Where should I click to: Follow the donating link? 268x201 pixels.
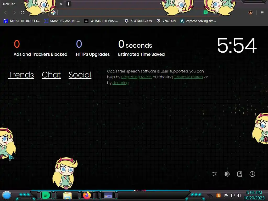click(x=120, y=83)
